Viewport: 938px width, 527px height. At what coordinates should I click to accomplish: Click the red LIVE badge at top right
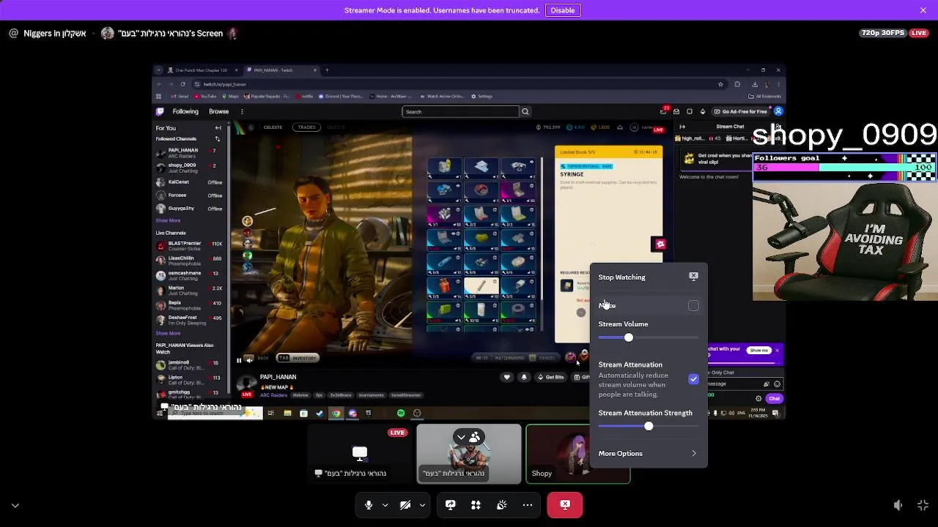(x=919, y=33)
